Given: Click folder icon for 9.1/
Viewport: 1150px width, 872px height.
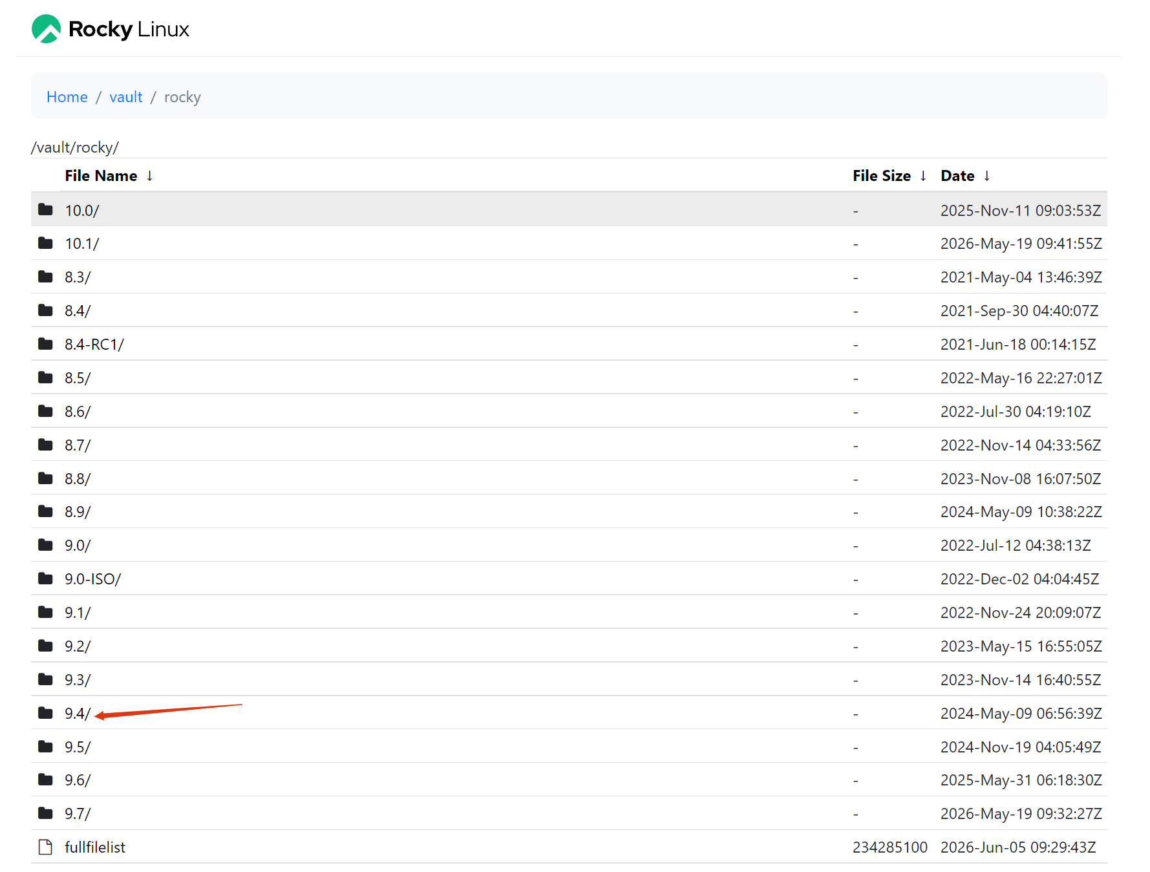Looking at the screenshot, I should point(45,612).
